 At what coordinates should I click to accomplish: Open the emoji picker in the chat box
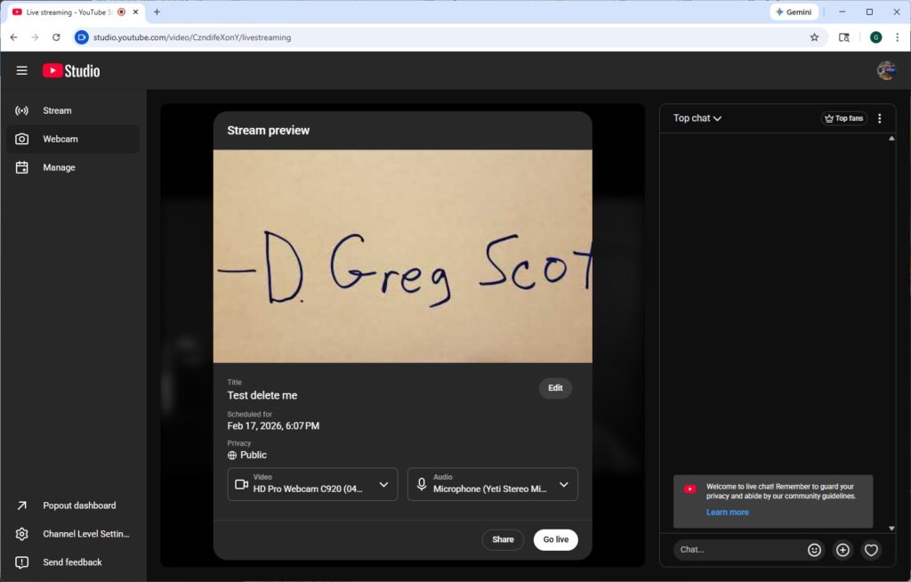point(814,549)
